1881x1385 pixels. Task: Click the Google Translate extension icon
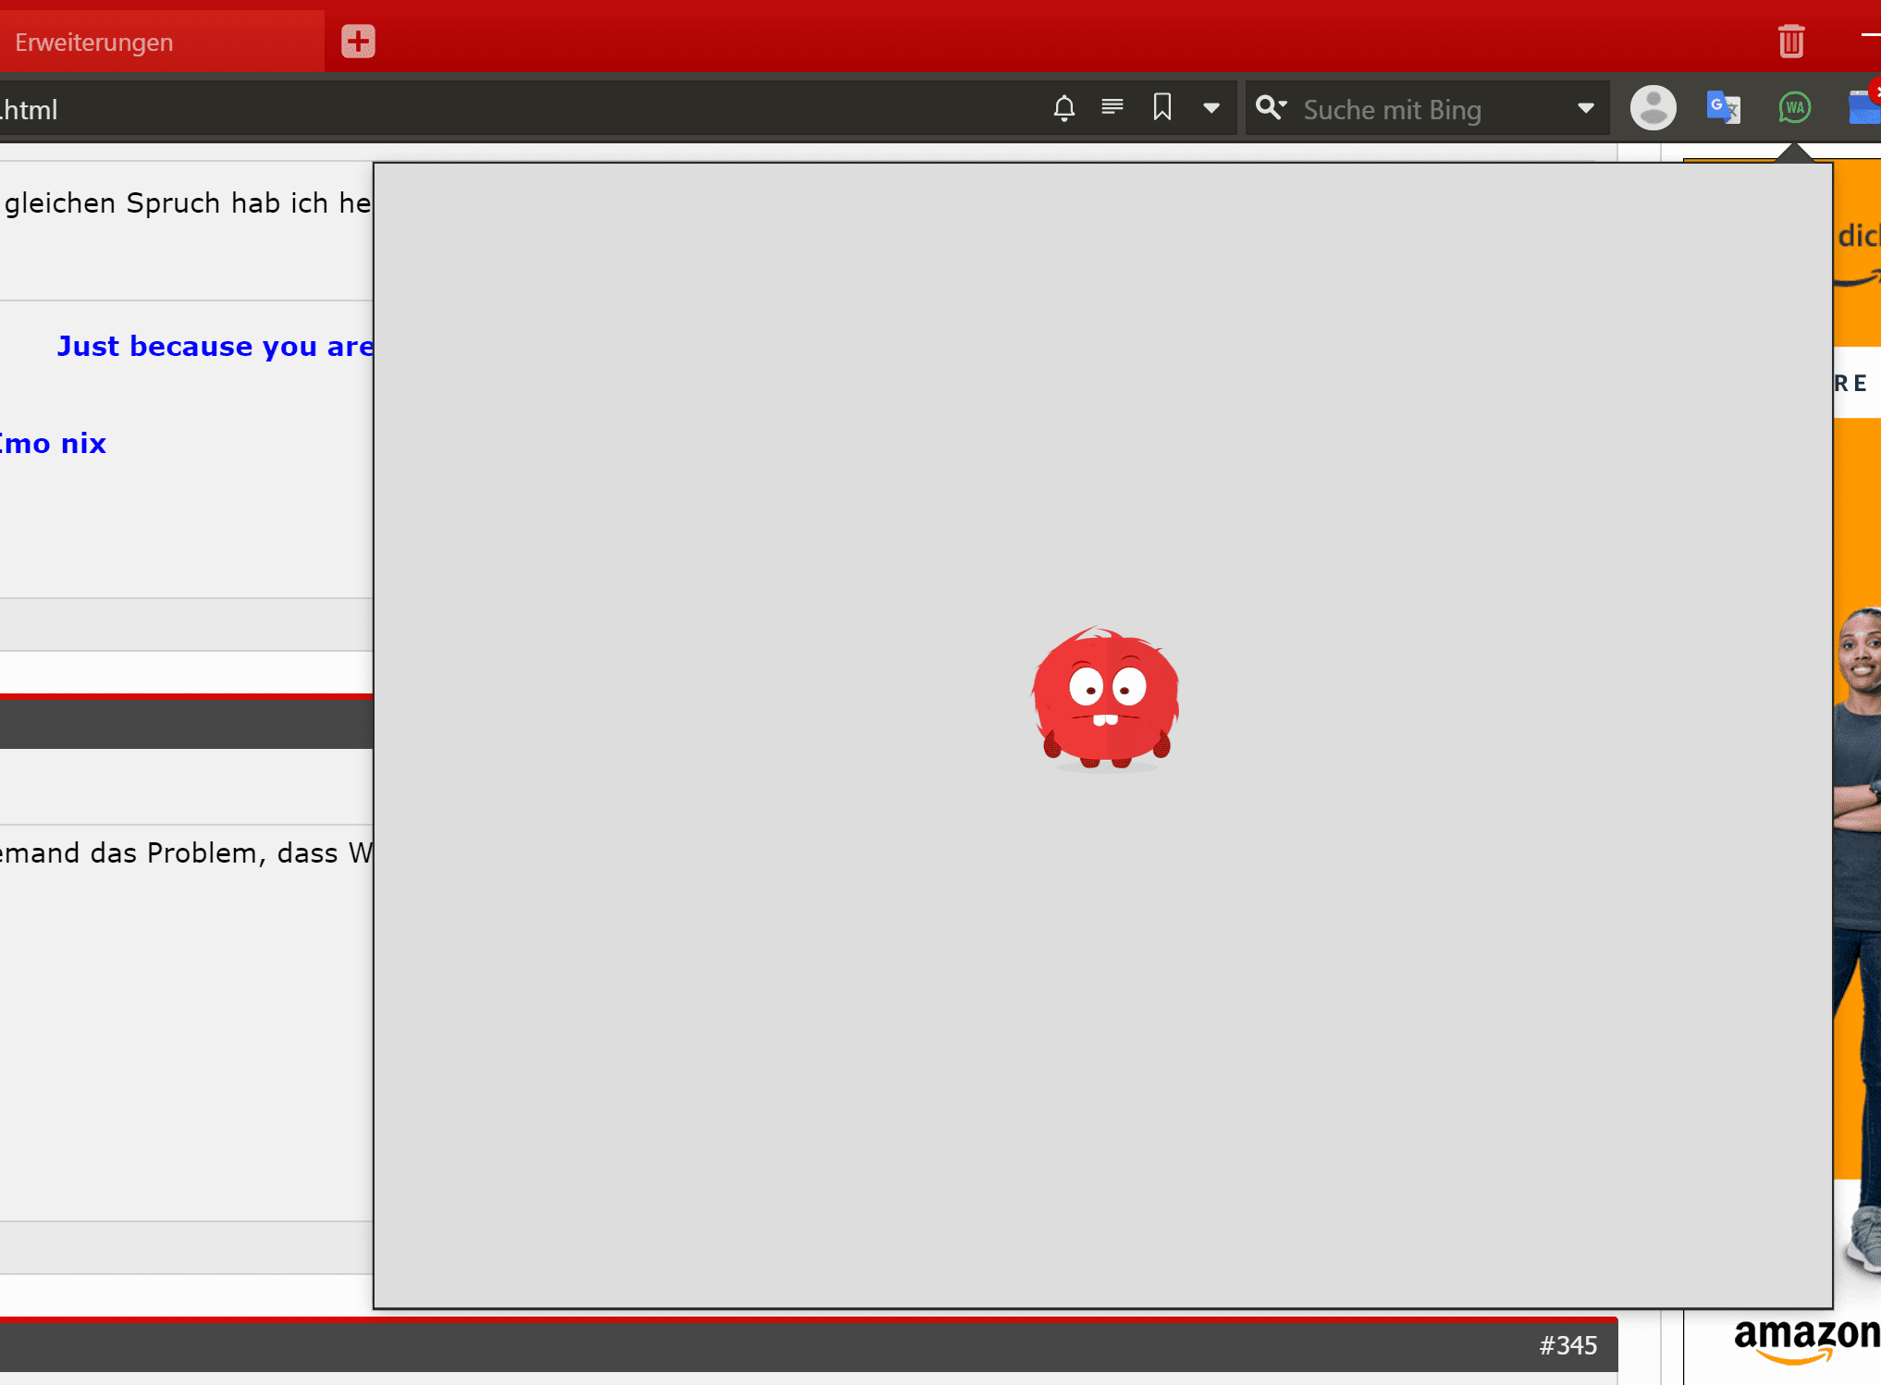(1723, 108)
